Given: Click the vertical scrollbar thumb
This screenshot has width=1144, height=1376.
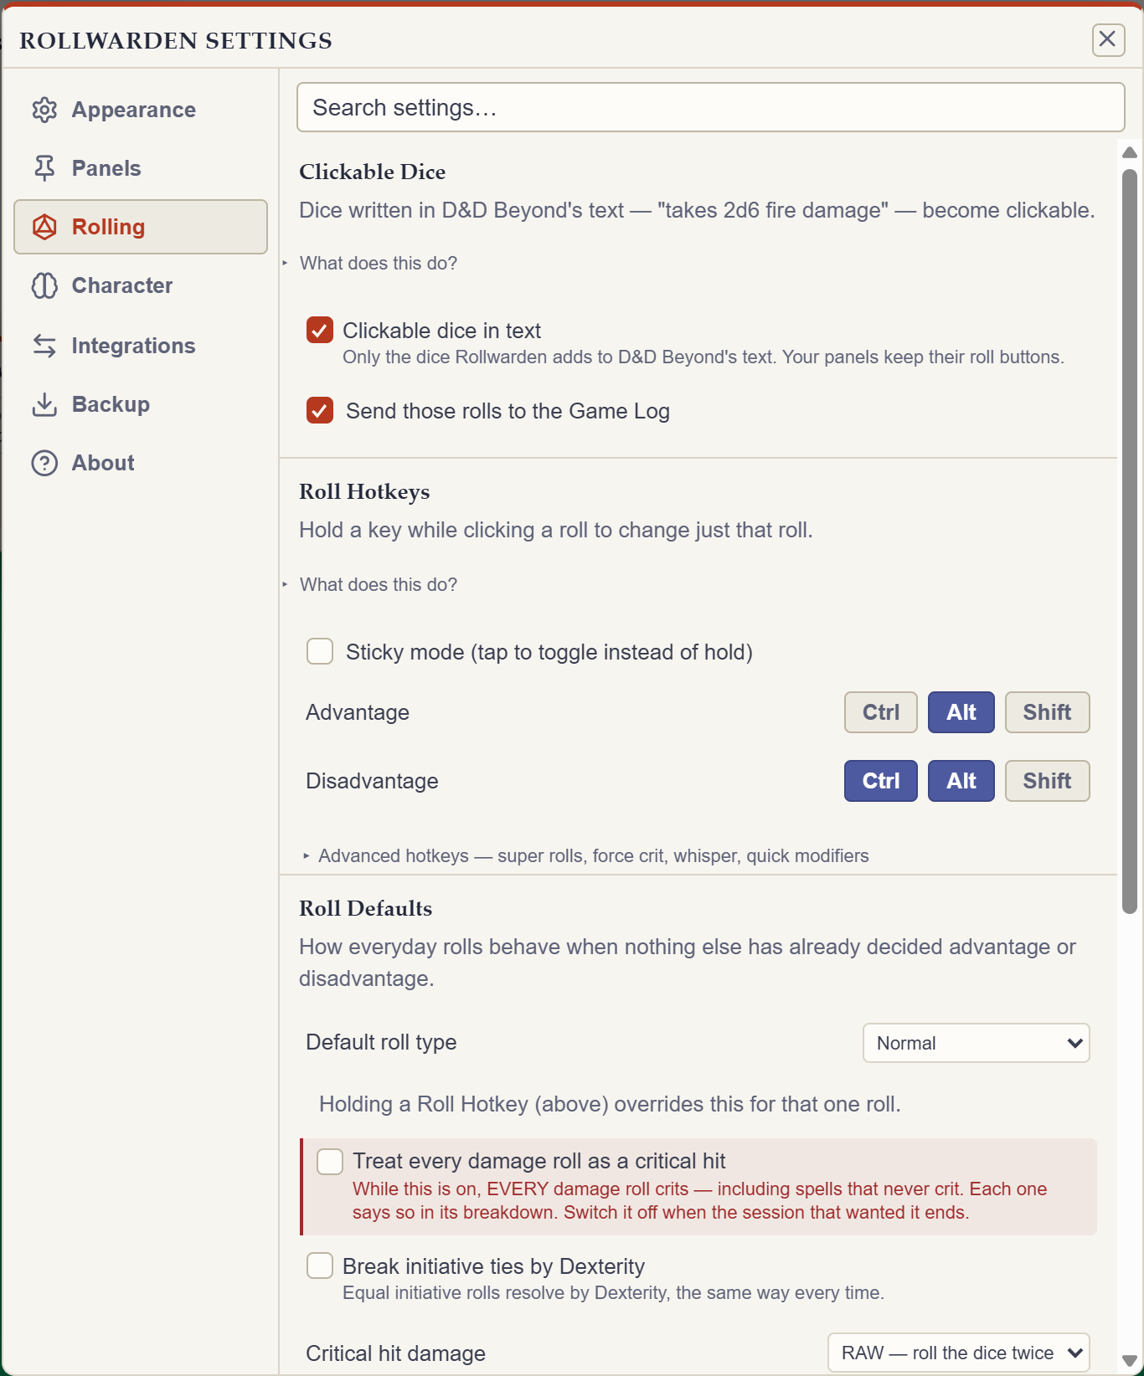Looking at the screenshot, I should 1130,542.
